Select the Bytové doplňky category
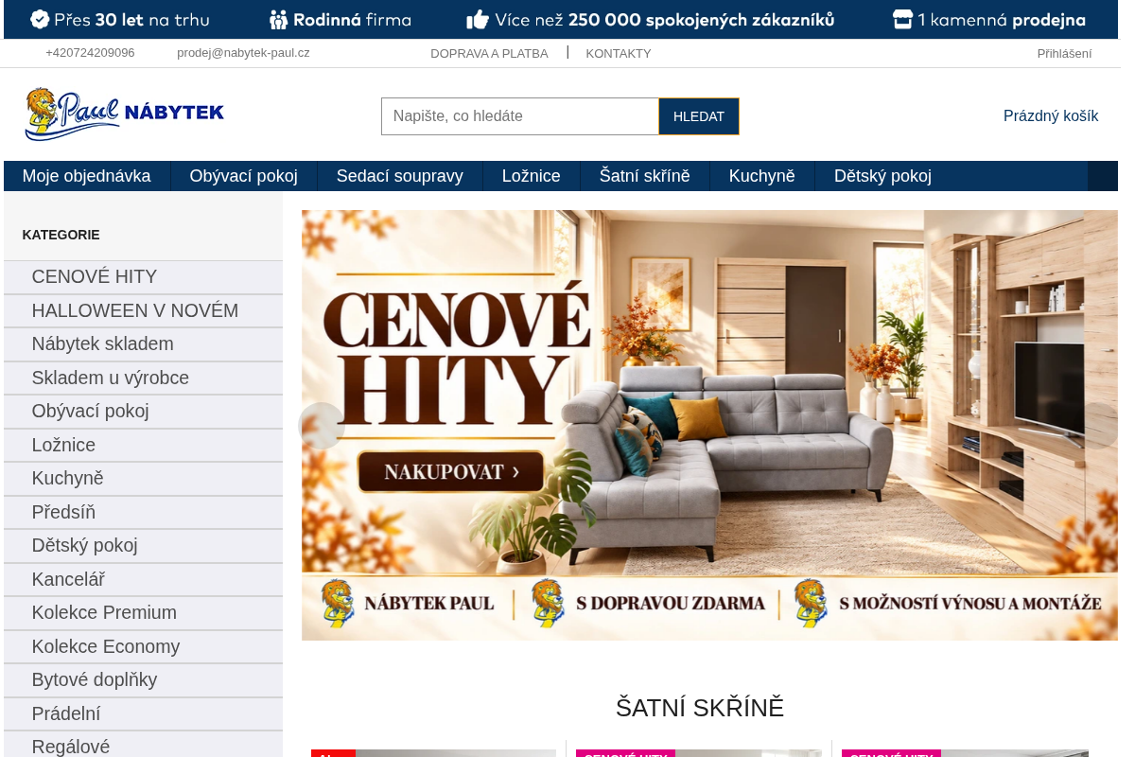This screenshot has height=757, width=1135. (143, 680)
